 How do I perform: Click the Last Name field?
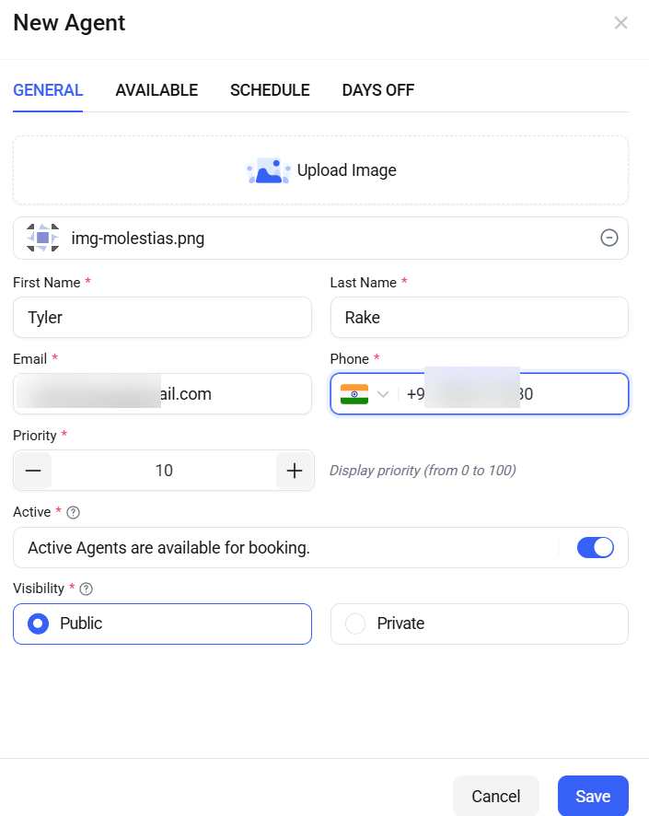coord(479,318)
